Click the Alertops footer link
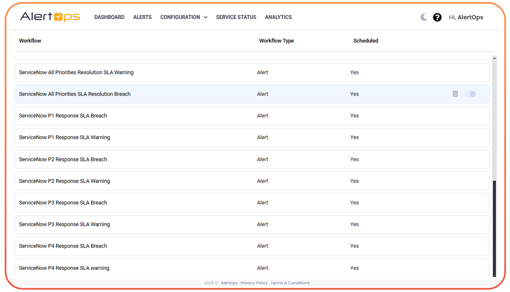Screen dimensions: 510x292 click(229, 283)
